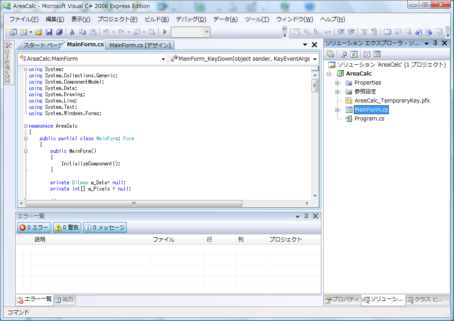This screenshot has height=321, width=454.
Task: Switch to the 出力 tab
Action: (64, 299)
